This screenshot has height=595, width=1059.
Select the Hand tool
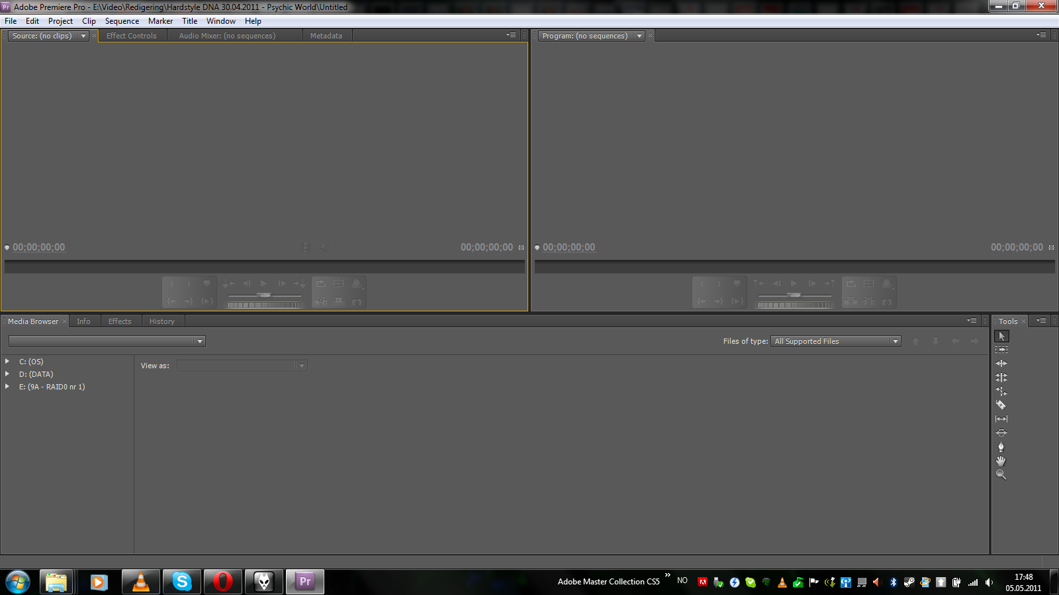pos(1001,461)
